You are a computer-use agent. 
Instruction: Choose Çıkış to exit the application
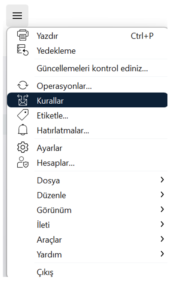tap(87, 272)
